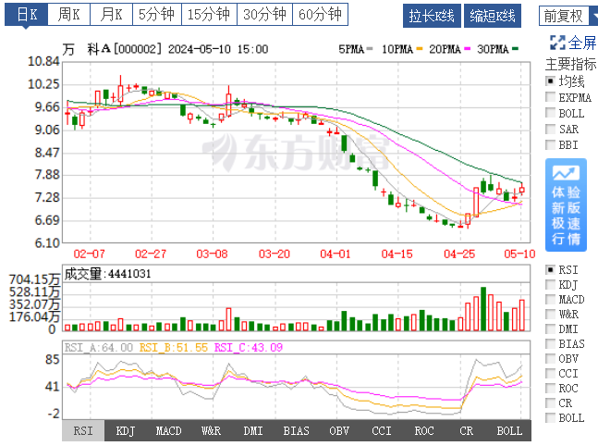
Task: Click the RSI_A:64.00 value
Action: 98,348
